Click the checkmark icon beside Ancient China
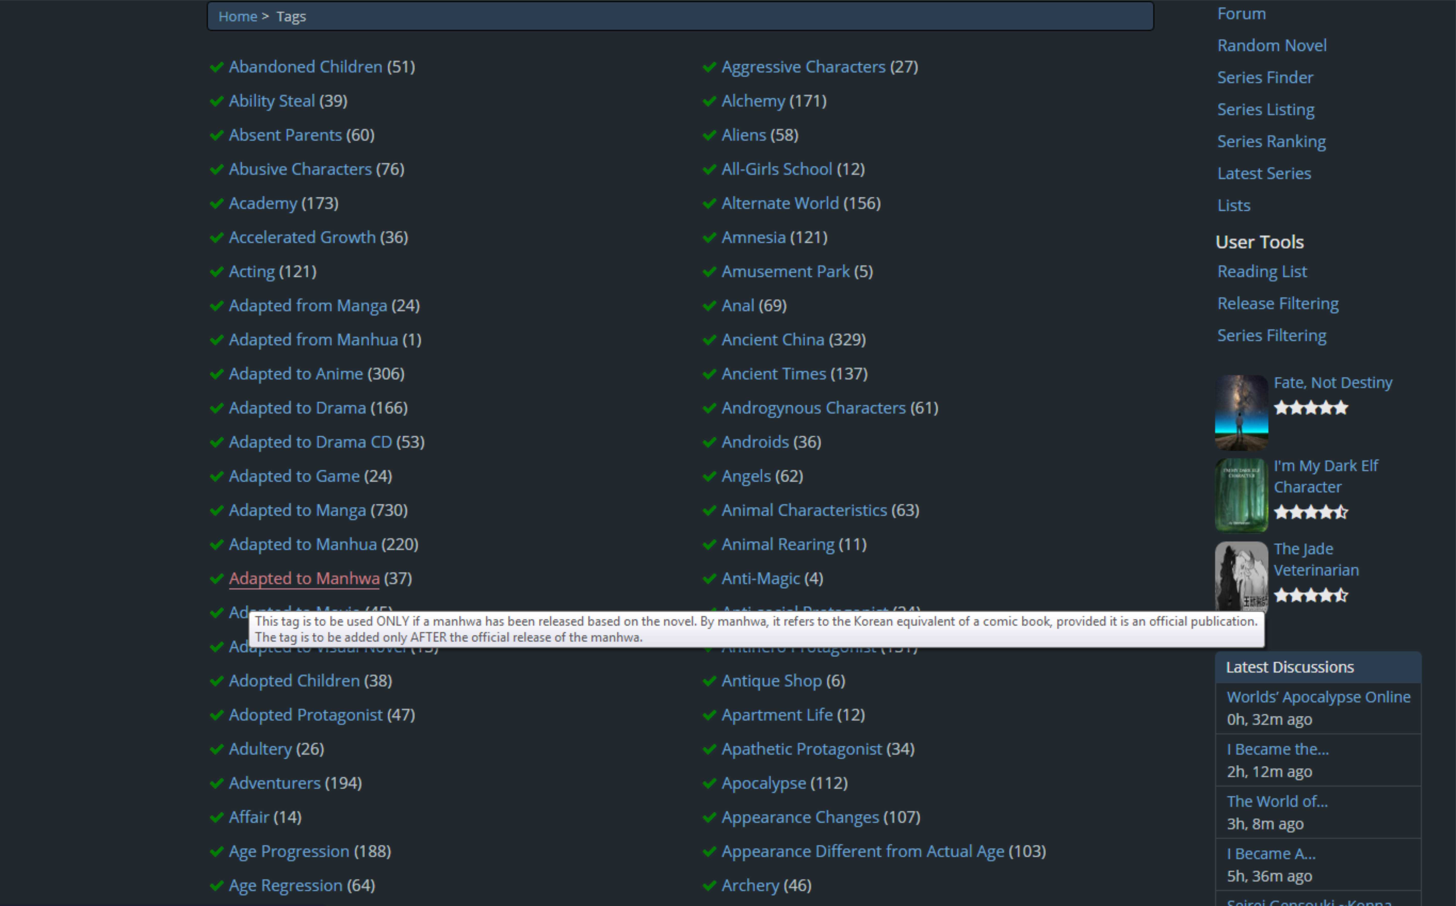This screenshot has width=1456, height=906. [709, 340]
